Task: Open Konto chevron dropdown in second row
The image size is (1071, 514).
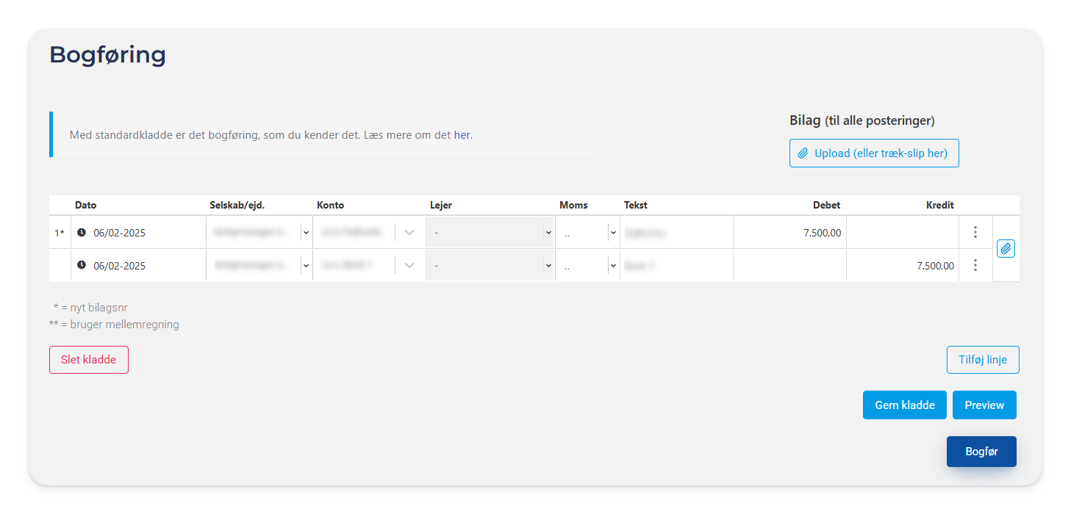Action: 409,265
